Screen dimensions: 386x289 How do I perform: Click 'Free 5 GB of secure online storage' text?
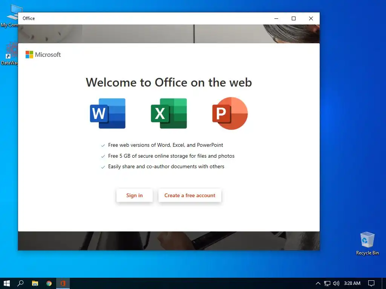click(172, 156)
